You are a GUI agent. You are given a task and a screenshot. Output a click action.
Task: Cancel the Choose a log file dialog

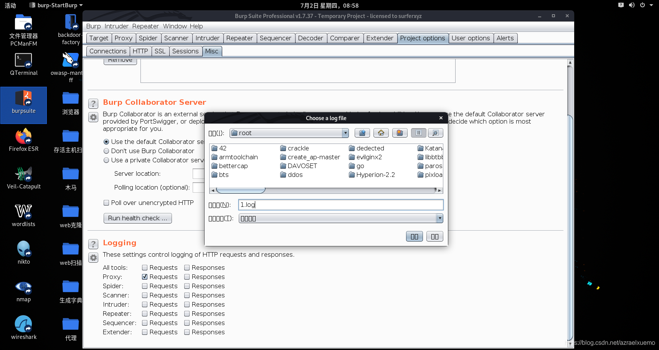(x=435, y=236)
